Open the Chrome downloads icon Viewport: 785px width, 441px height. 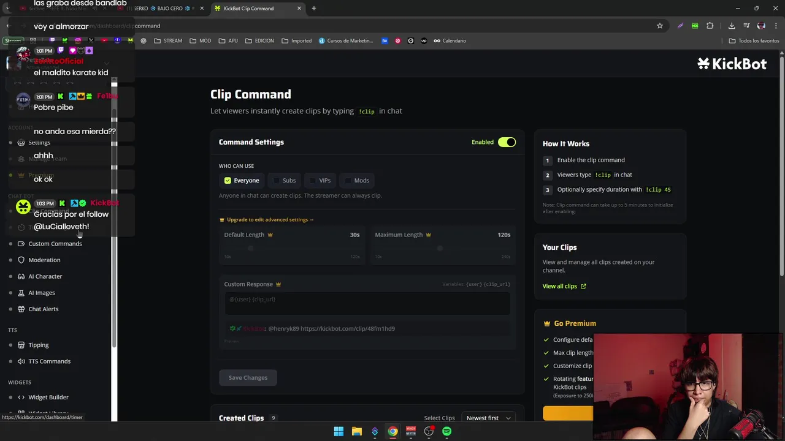732,26
